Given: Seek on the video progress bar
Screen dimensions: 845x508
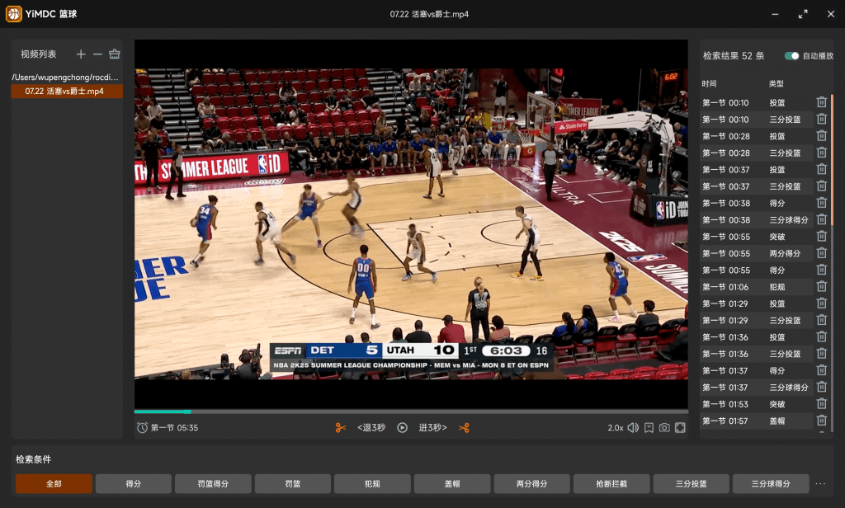Looking at the screenshot, I should click(411, 412).
